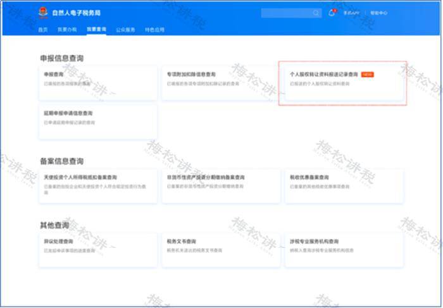Open 个人股权转让资料报送记录查询 card
Image resolution: width=443 pixels, height=308 pixels.
[344, 83]
